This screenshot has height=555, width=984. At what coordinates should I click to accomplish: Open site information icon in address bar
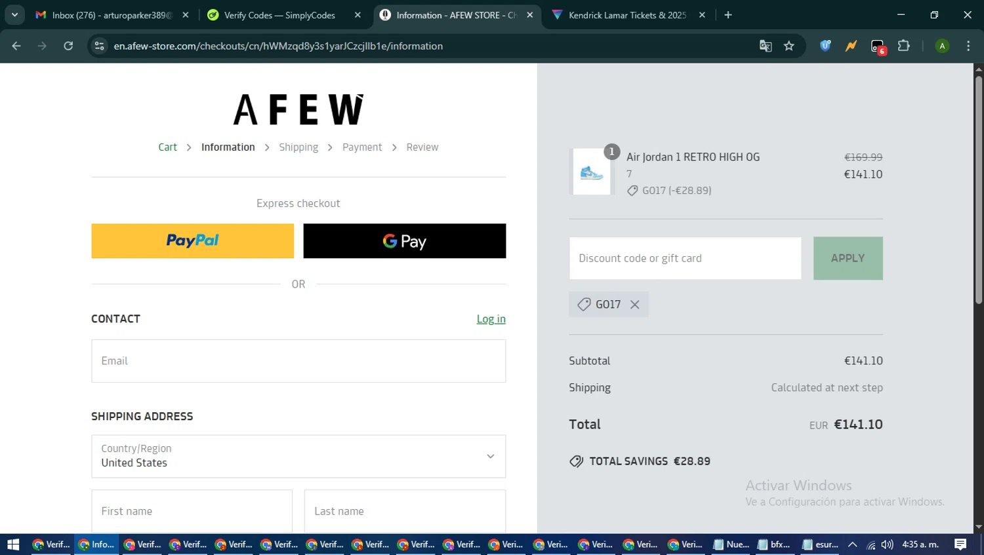point(100,46)
